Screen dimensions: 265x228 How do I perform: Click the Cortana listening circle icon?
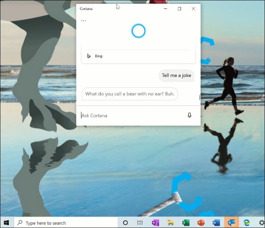[139, 31]
